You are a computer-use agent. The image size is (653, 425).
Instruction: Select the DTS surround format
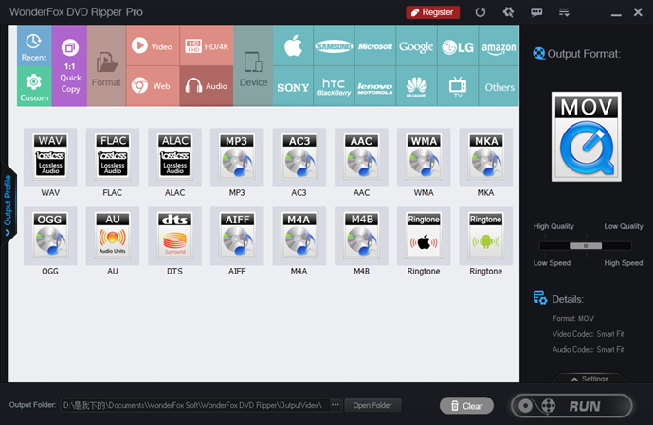[x=174, y=236]
